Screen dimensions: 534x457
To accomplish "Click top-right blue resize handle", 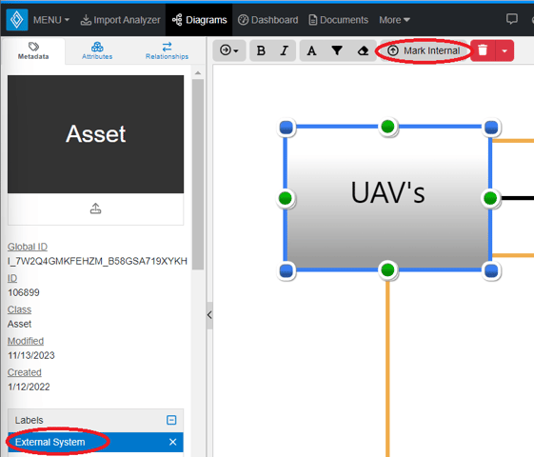I will click(491, 128).
